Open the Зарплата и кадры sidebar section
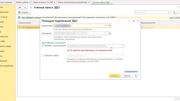This screenshot has height=101, width=180. coord(6,46)
